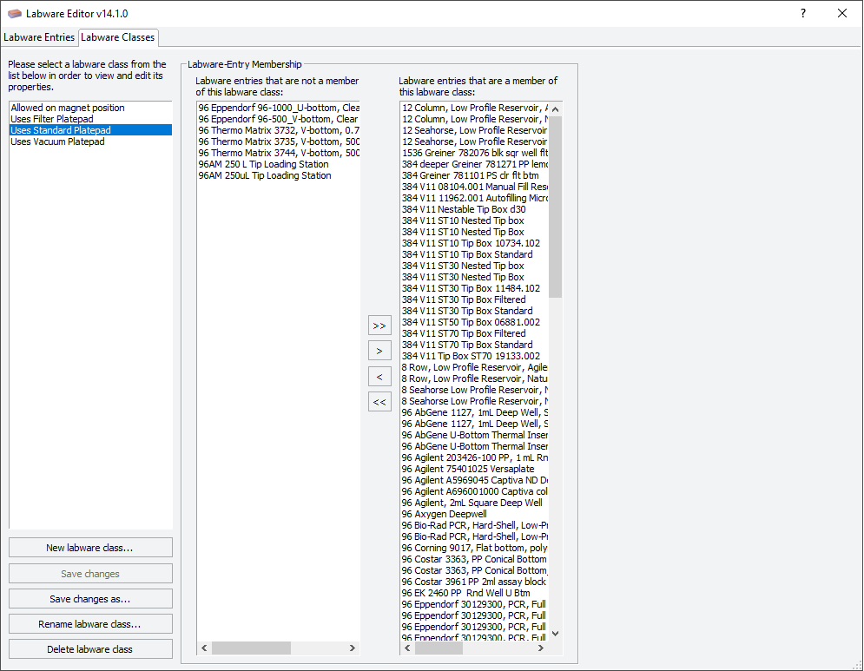This screenshot has height=671, width=864.
Task: Click left arrow of member list horizontal scrollbar
Action: coord(408,648)
